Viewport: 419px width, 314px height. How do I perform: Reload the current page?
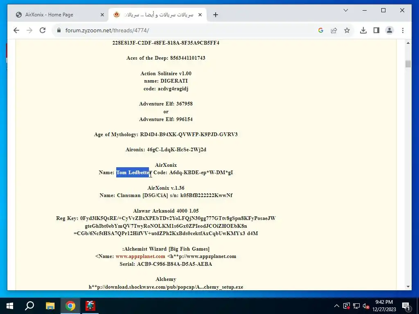(43, 30)
